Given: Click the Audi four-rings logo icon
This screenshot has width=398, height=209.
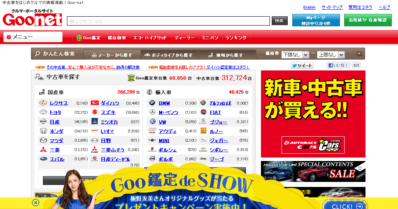Looking at the screenshot, I should 152,131.
